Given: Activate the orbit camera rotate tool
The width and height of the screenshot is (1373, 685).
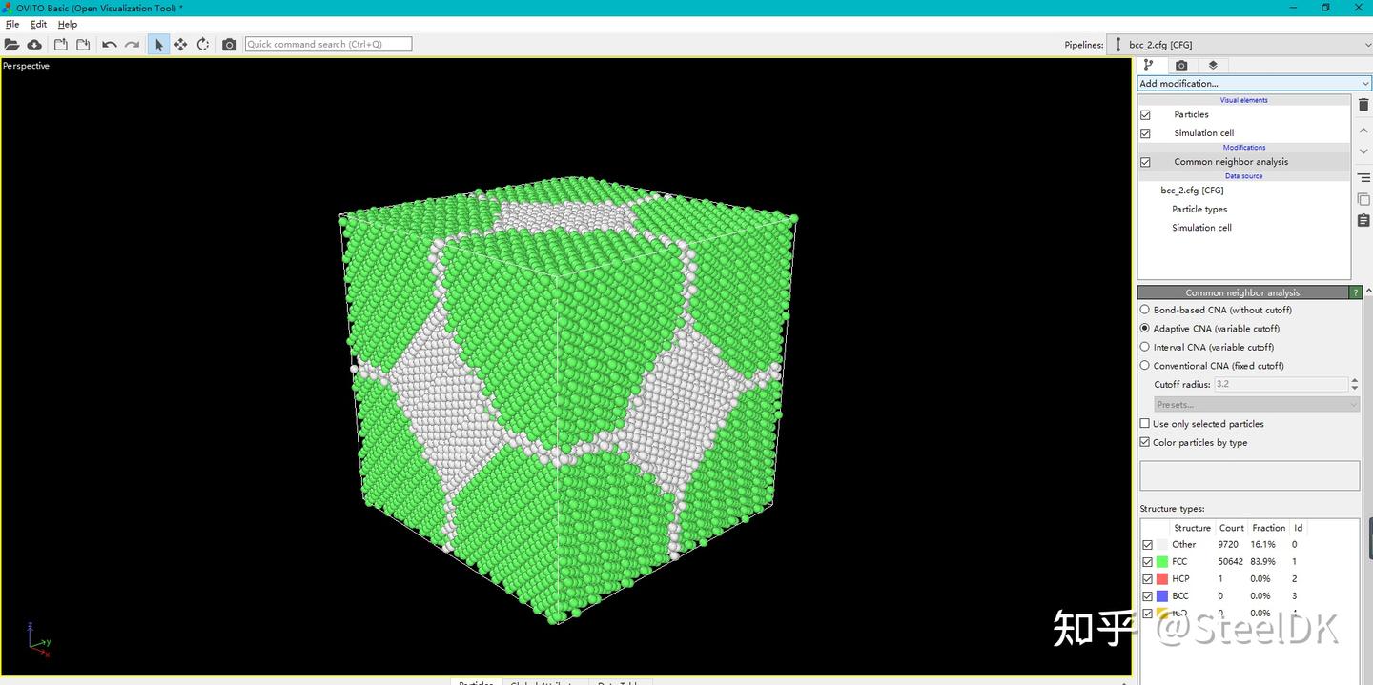Looking at the screenshot, I should [x=203, y=45].
